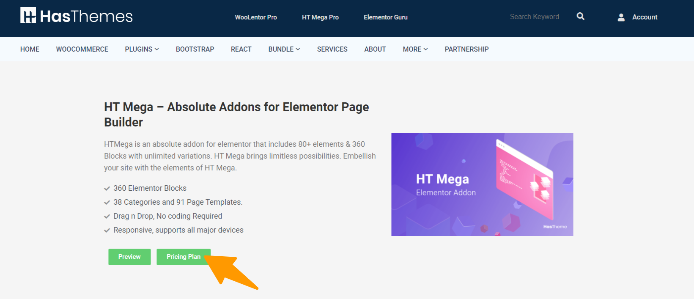Image resolution: width=694 pixels, height=299 pixels.
Task: Go to the HOME menu item
Action: click(30, 49)
